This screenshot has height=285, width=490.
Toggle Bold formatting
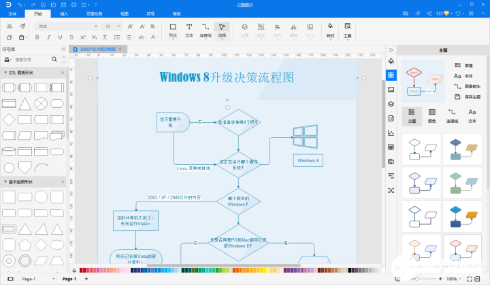point(37,37)
